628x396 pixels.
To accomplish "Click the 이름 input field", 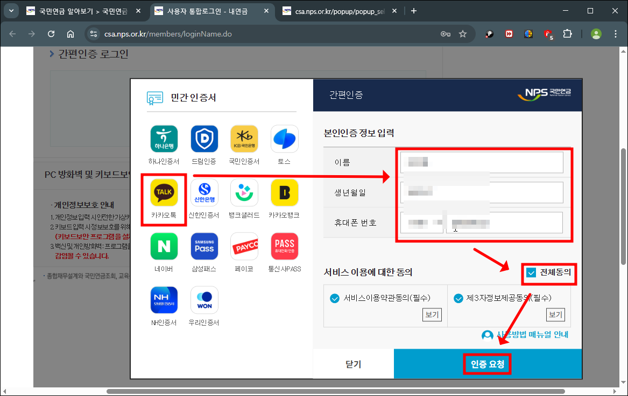I will point(482,162).
